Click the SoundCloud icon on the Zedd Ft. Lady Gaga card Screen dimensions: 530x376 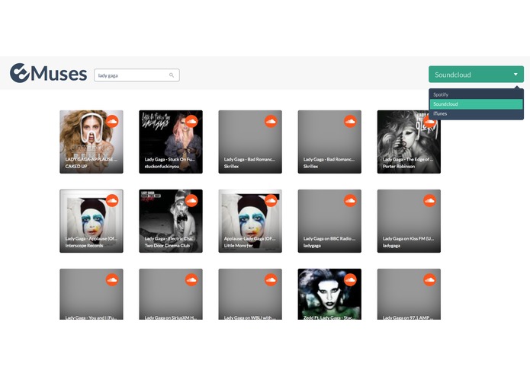(350, 279)
